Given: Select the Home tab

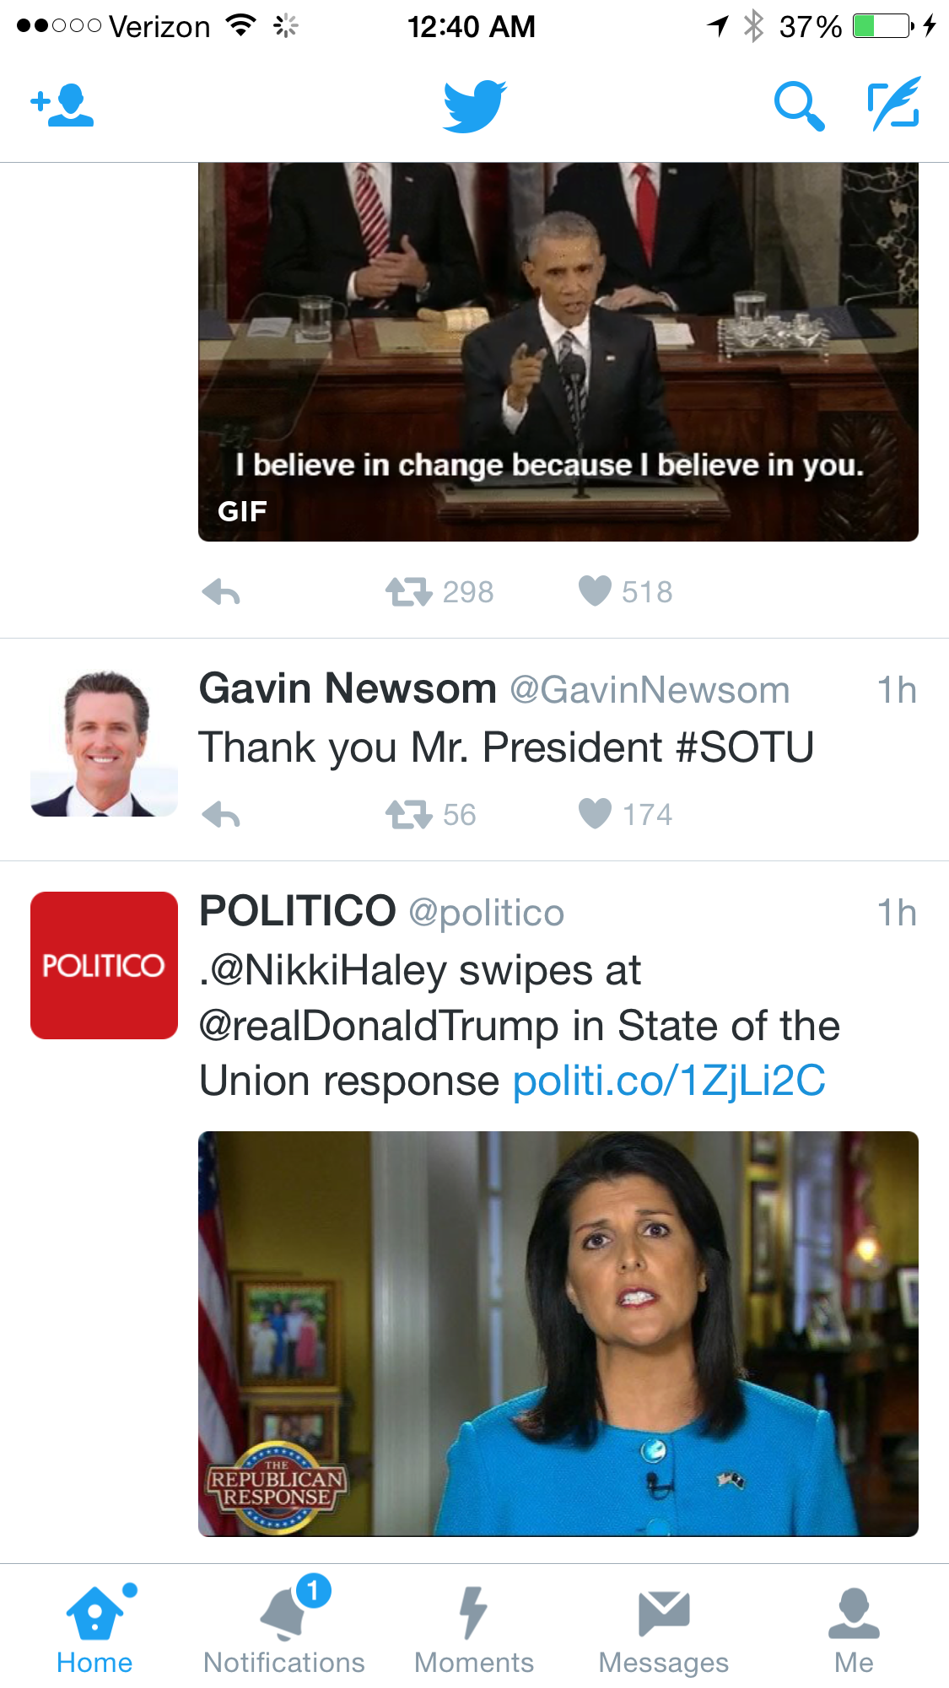Looking at the screenshot, I should pos(94,1627).
